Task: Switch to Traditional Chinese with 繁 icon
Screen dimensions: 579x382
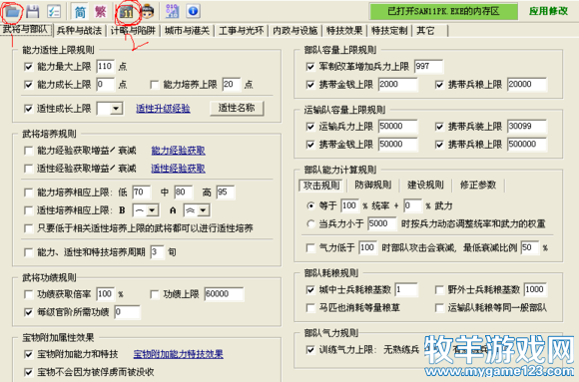Action: (100, 12)
